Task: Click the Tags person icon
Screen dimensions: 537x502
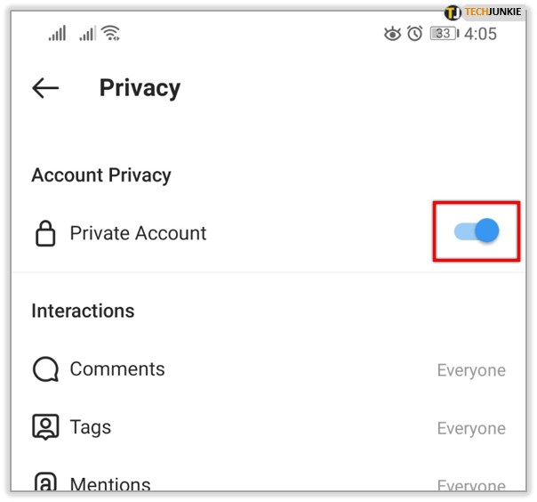Action: (45, 427)
